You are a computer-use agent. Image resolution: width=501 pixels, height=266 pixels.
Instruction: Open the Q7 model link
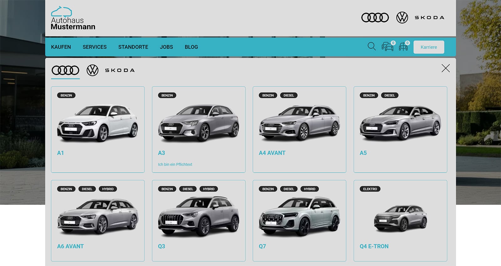[x=262, y=246]
